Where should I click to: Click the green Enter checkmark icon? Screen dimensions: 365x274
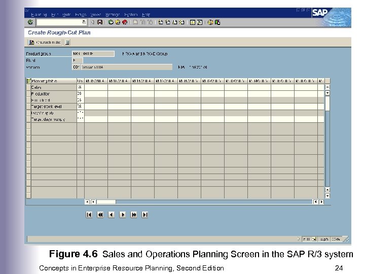click(x=30, y=22)
